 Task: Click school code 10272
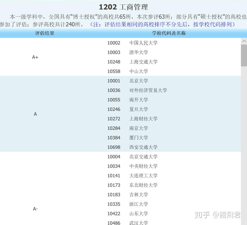pos(114,119)
